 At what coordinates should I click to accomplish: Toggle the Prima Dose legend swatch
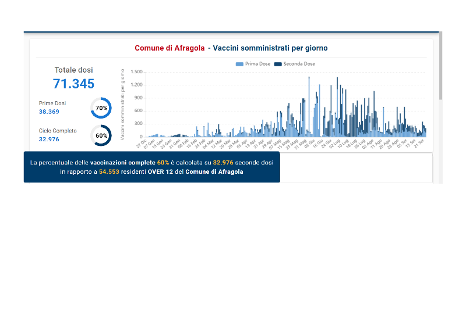(x=239, y=64)
